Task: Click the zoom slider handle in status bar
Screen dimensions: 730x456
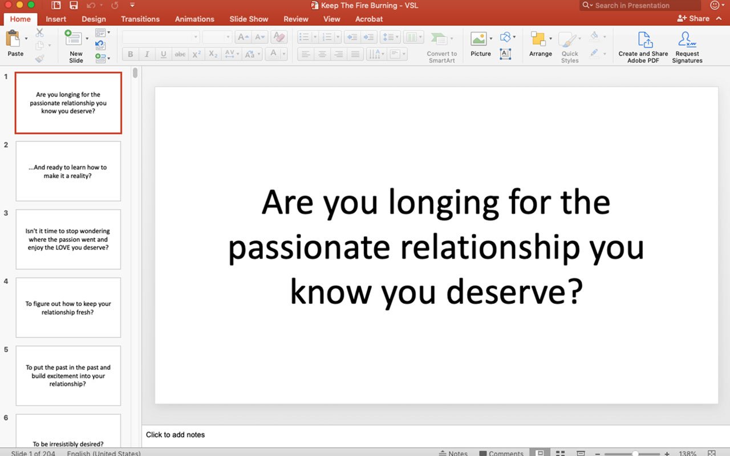Action: click(635, 454)
